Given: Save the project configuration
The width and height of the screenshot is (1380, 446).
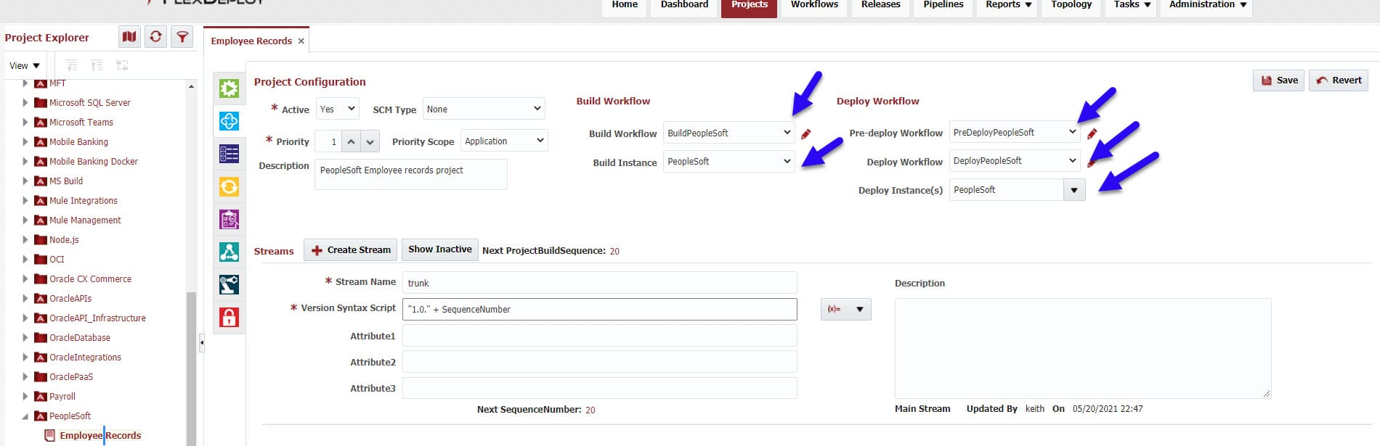Looking at the screenshot, I should 1278,80.
